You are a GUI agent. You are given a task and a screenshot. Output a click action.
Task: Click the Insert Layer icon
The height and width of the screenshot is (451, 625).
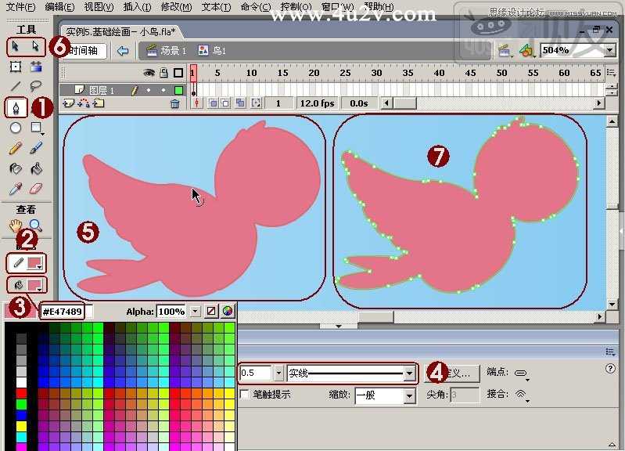pyautogui.click(x=69, y=104)
